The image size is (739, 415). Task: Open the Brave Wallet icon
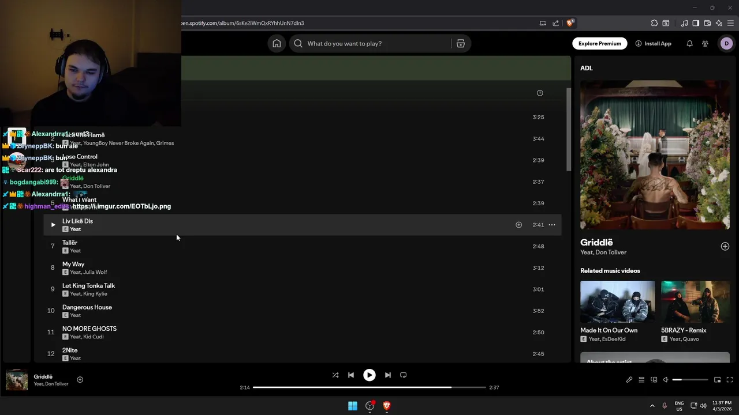point(707,23)
